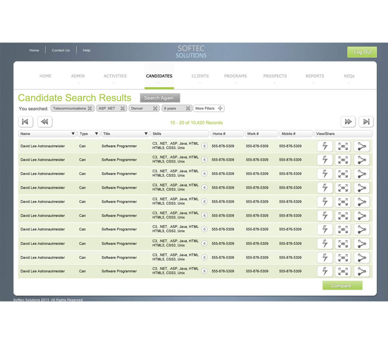Expand the Title column dropdown
Viewport: 388px width, 344px height.
coord(146,134)
